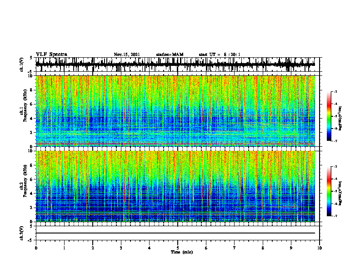The width and height of the screenshot is (360, 278).
Task: Click the ch.2 colorbar log(PSD) label
Action: pos(340,193)
